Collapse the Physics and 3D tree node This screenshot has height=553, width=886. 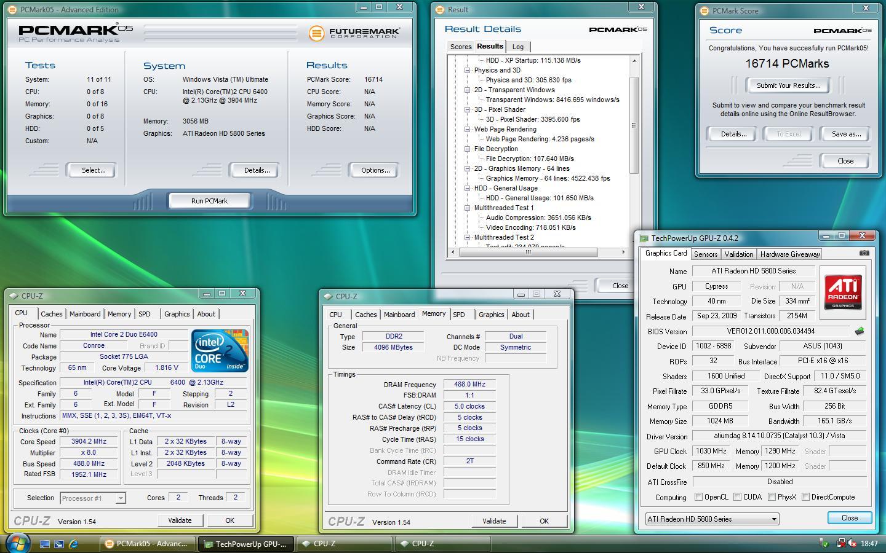(468, 70)
